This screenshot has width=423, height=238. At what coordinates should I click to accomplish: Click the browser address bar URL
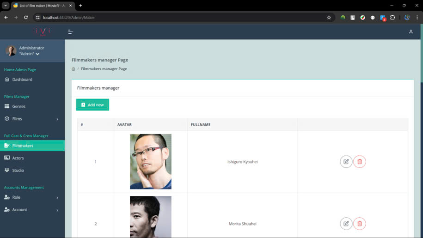[69, 18]
